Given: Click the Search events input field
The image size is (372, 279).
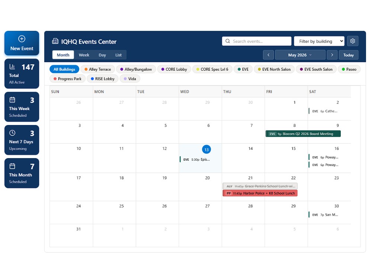Looking at the screenshot, I should [x=257, y=41].
